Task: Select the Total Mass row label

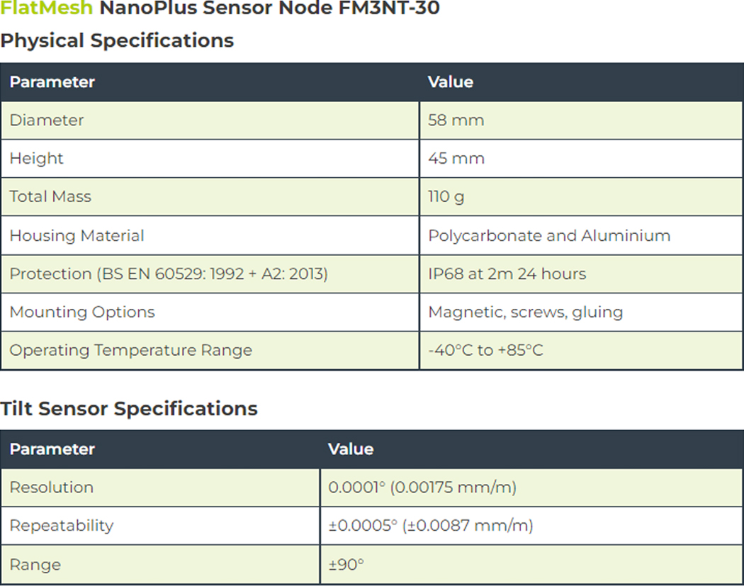Action: 50,197
